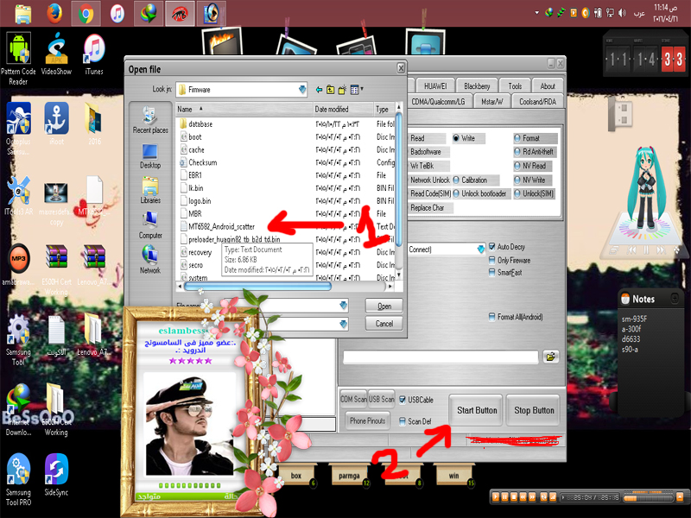Click the Stop Button

(534, 411)
